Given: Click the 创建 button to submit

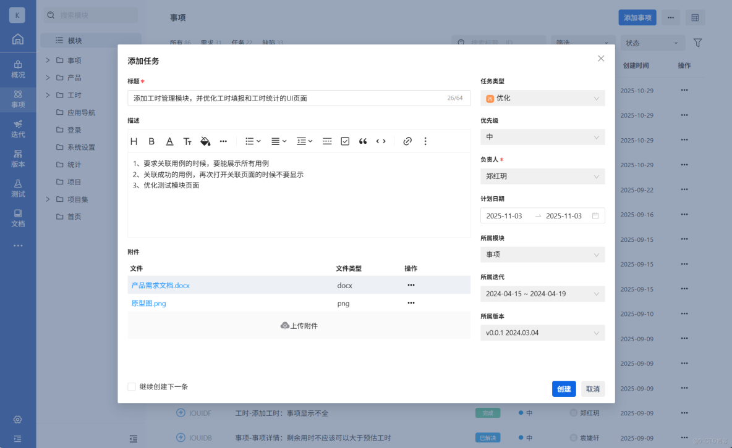Looking at the screenshot, I should point(564,389).
